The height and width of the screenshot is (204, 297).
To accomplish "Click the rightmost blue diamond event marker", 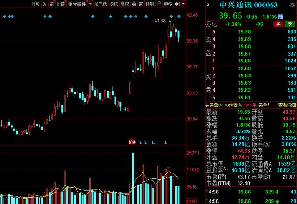I will 179,17.
